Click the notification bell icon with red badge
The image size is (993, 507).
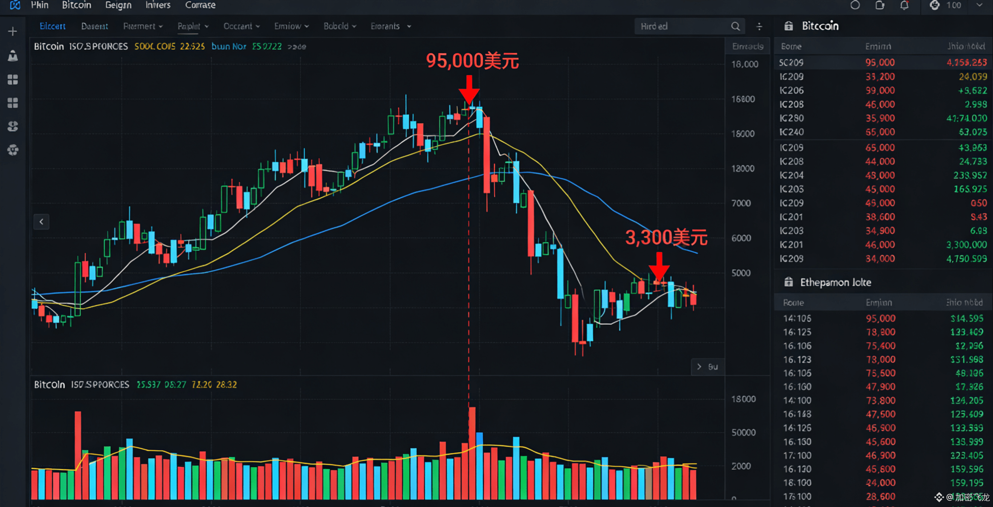click(905, 5)
